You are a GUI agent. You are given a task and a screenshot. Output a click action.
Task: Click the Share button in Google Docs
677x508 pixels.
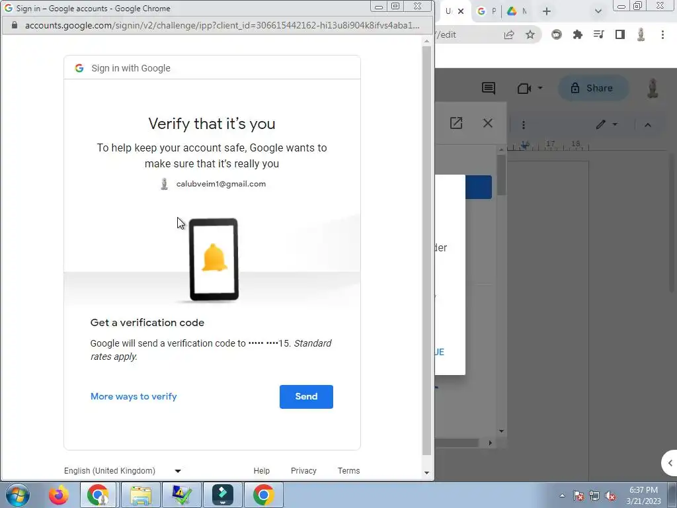point(593,88)
